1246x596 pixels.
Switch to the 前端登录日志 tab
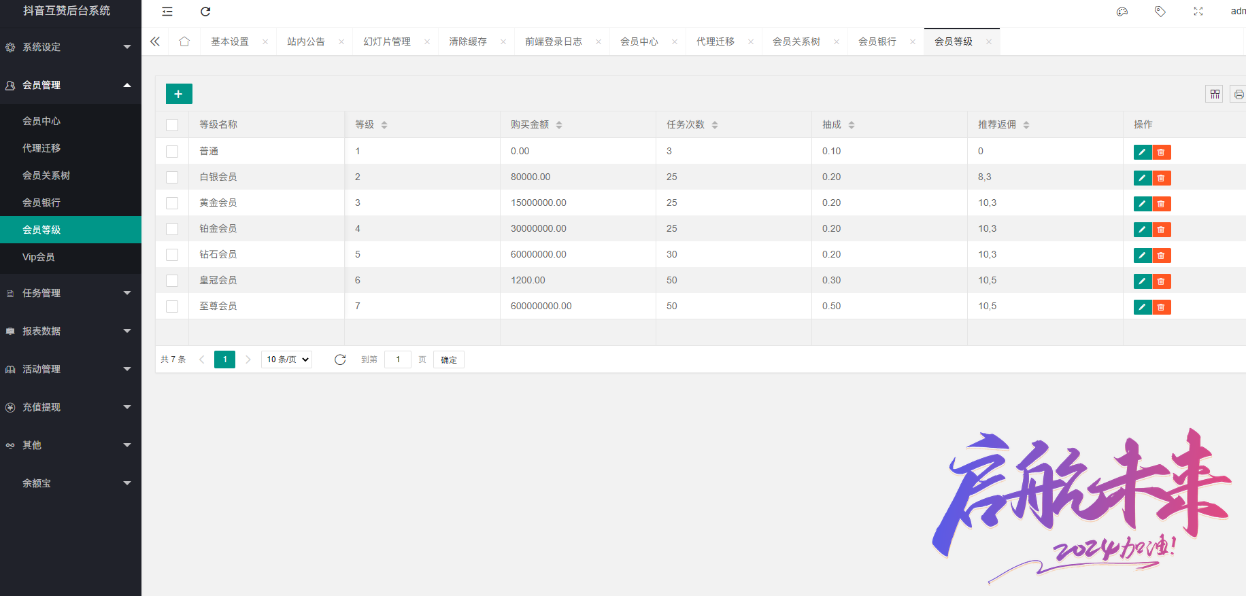[554, 41]
